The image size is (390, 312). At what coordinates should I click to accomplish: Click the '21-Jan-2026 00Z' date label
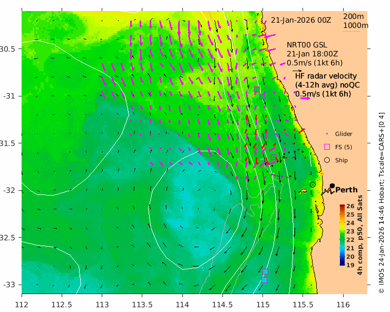coord(301,20)
